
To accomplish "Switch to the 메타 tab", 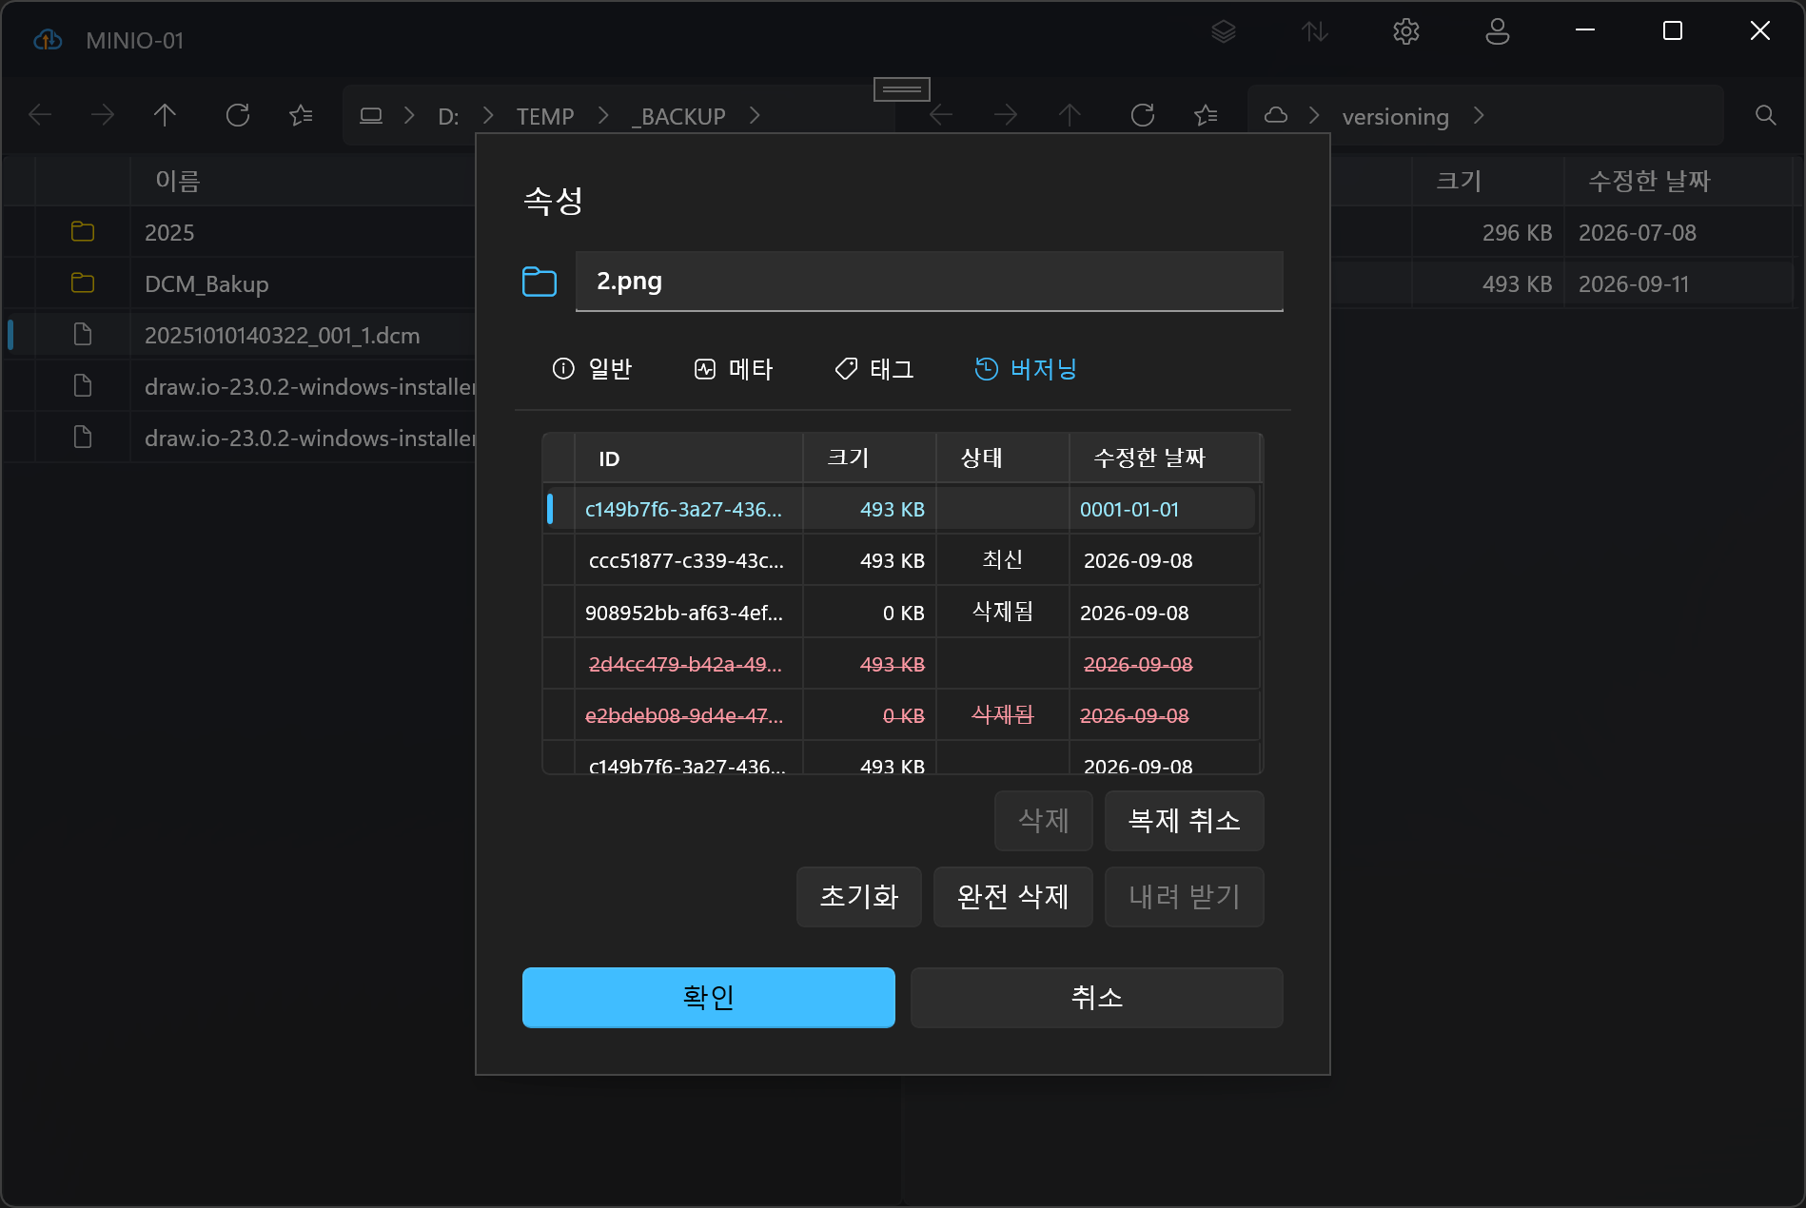I will click(x=733, y=369).
